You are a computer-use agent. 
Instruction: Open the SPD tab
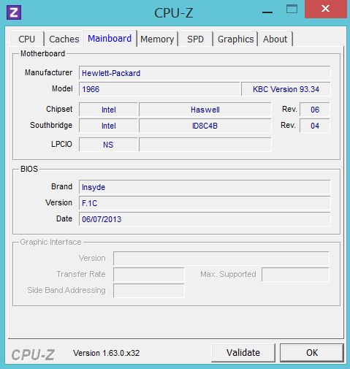(x=195, y=39)
